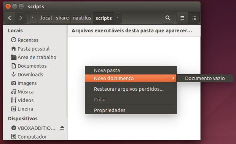The image size is (236, 144).
Task: Switch to list view icon
Action: [x=182, y=18]
